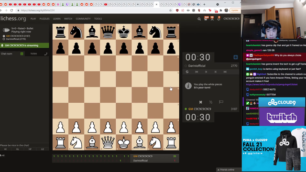Click the Puma x Cloud9 Fall 21 banner
The width and height of the screenshot is (306, 172).
pos(274,149)
